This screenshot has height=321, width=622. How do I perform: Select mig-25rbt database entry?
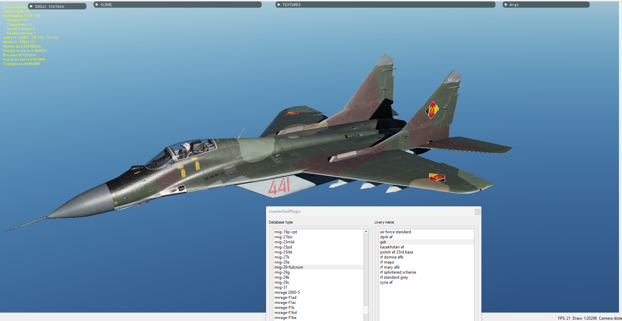click(x=318, y=252)
